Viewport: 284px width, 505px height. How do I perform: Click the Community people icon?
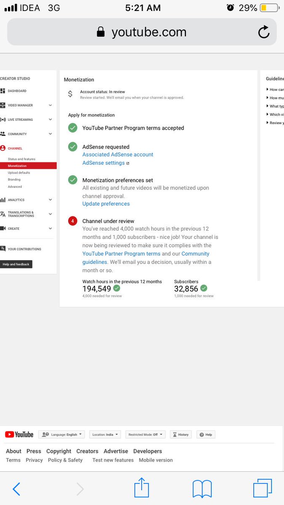click(3, 134)
